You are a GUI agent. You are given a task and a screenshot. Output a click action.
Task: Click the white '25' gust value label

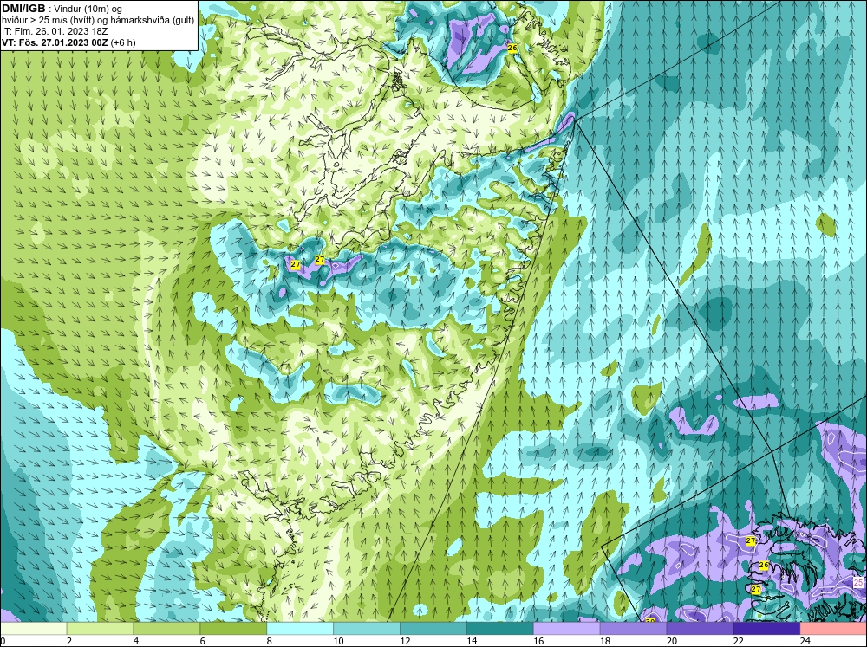(857, 582)
